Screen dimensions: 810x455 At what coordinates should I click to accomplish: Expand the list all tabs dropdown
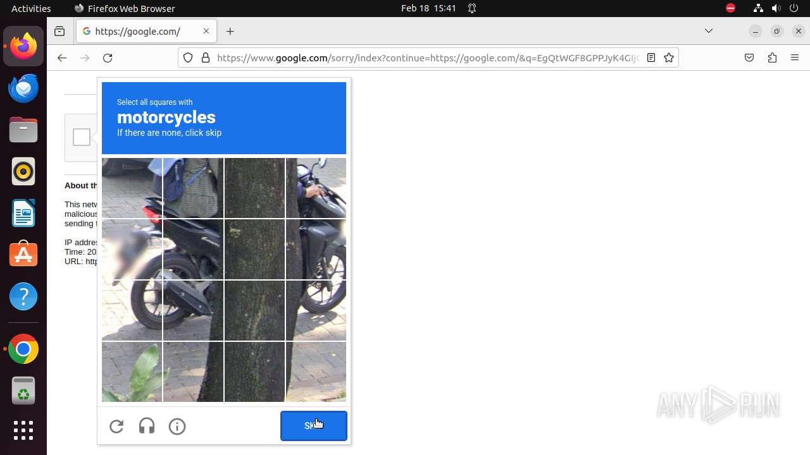point(709,31)
